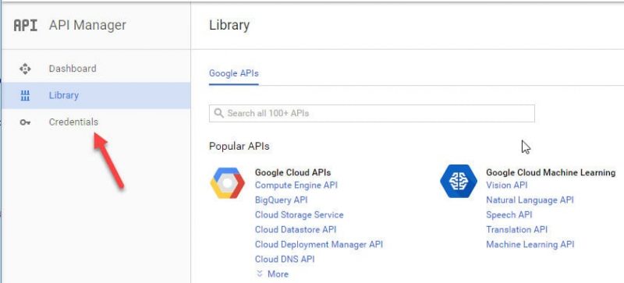Viewport: 624px width, 283px height.
Task: Open the Machine Learning API link
Action: 530,244
